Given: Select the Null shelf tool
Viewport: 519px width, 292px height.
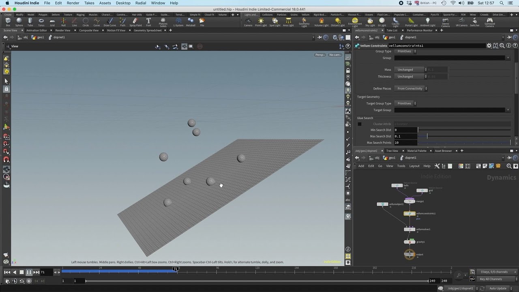Looking at the screenshot, I should point(63,22).
